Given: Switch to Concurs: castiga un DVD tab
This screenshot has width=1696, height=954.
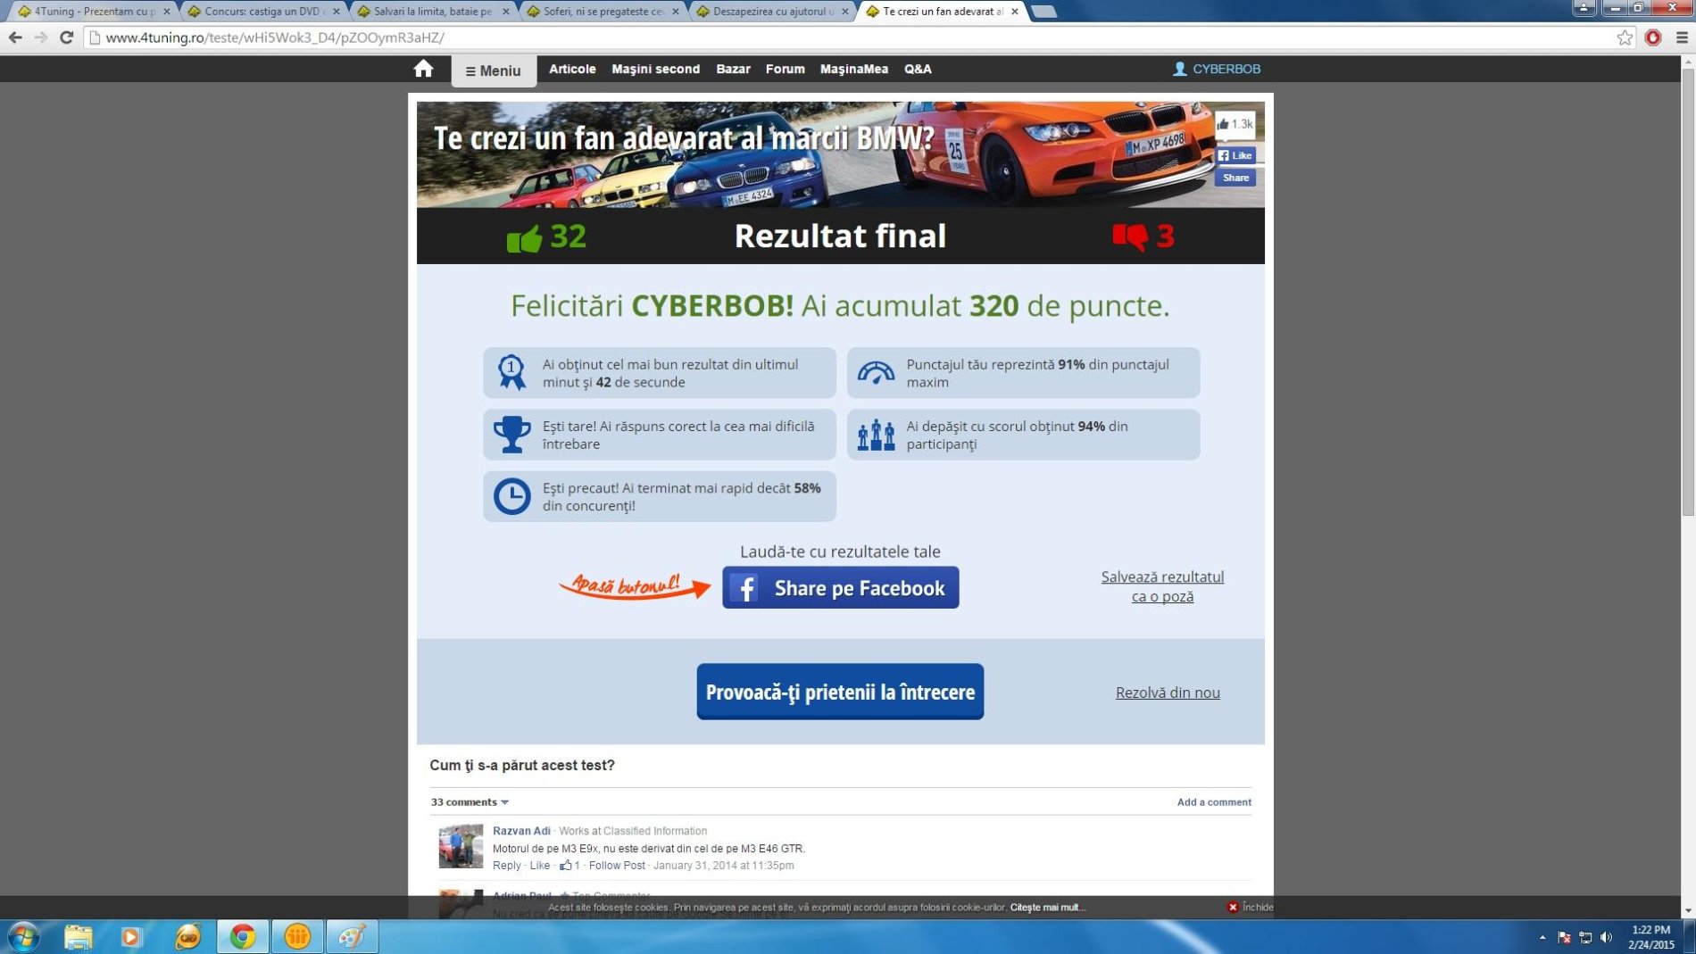Looking at the screenshot, I should (262, 12).
